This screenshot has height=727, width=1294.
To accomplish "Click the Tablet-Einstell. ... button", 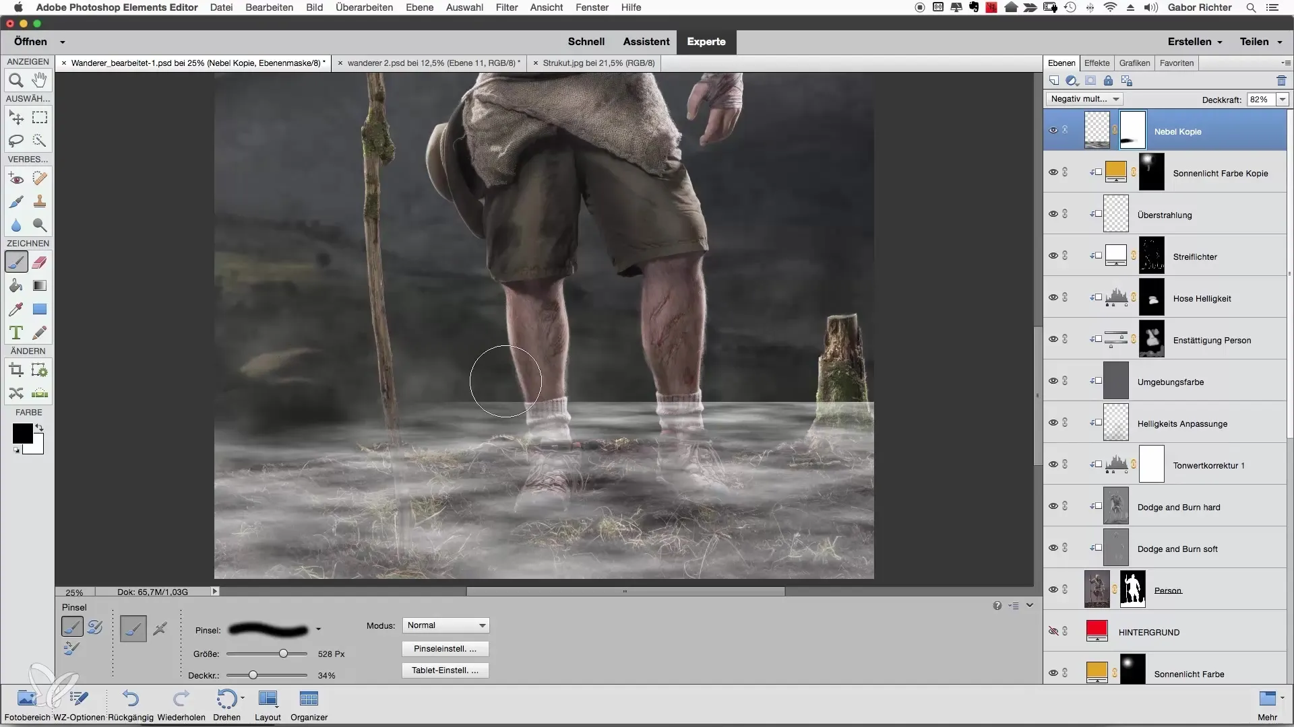I will [445, 670].
